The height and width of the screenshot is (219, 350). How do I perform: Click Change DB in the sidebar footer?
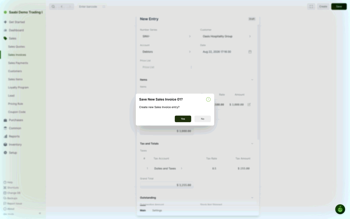[12, 193]
